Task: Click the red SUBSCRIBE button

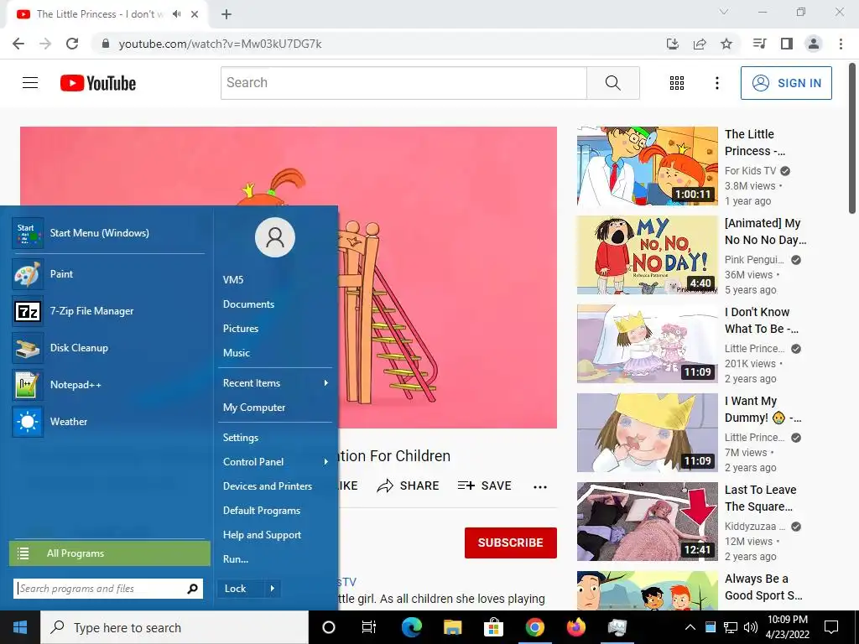Action: pyautogui.click(x=511, y=543)
